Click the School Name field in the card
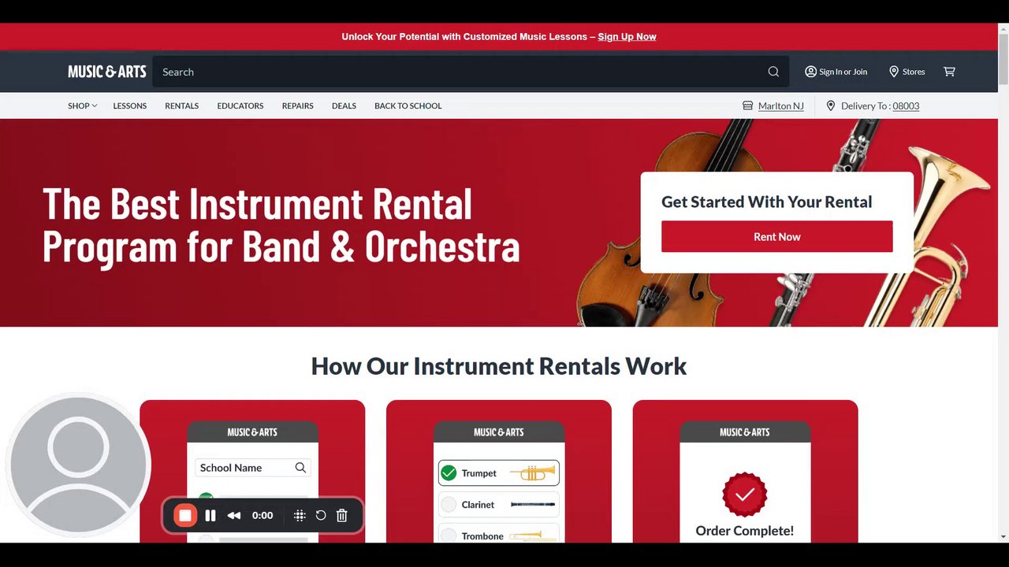The image size is (1009, 567). (253, 468)
